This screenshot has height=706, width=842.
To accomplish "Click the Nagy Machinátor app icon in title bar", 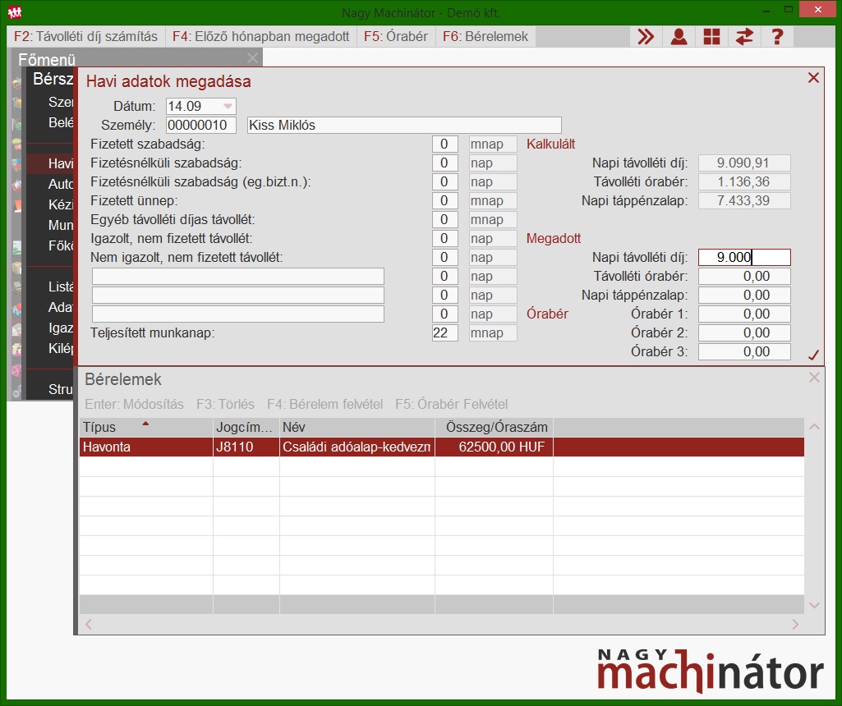I will [15, 11].
